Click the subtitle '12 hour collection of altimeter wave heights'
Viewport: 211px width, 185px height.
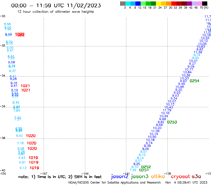click(55, 12)
